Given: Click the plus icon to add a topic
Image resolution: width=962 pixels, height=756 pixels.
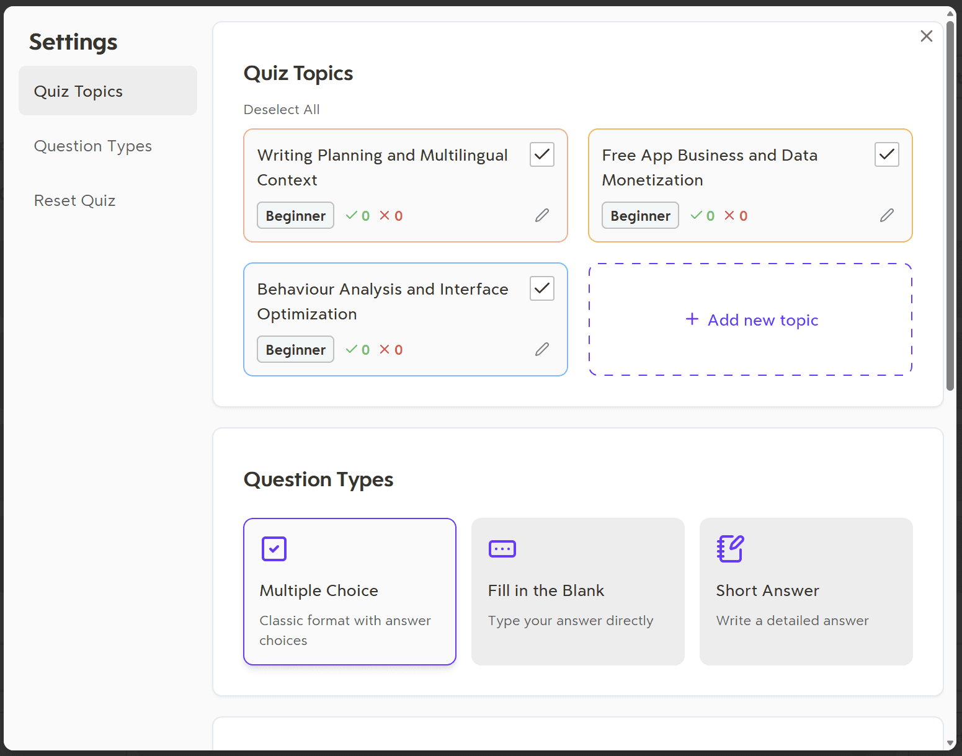Looking at the screenshot, I should [x=691, y=319].
